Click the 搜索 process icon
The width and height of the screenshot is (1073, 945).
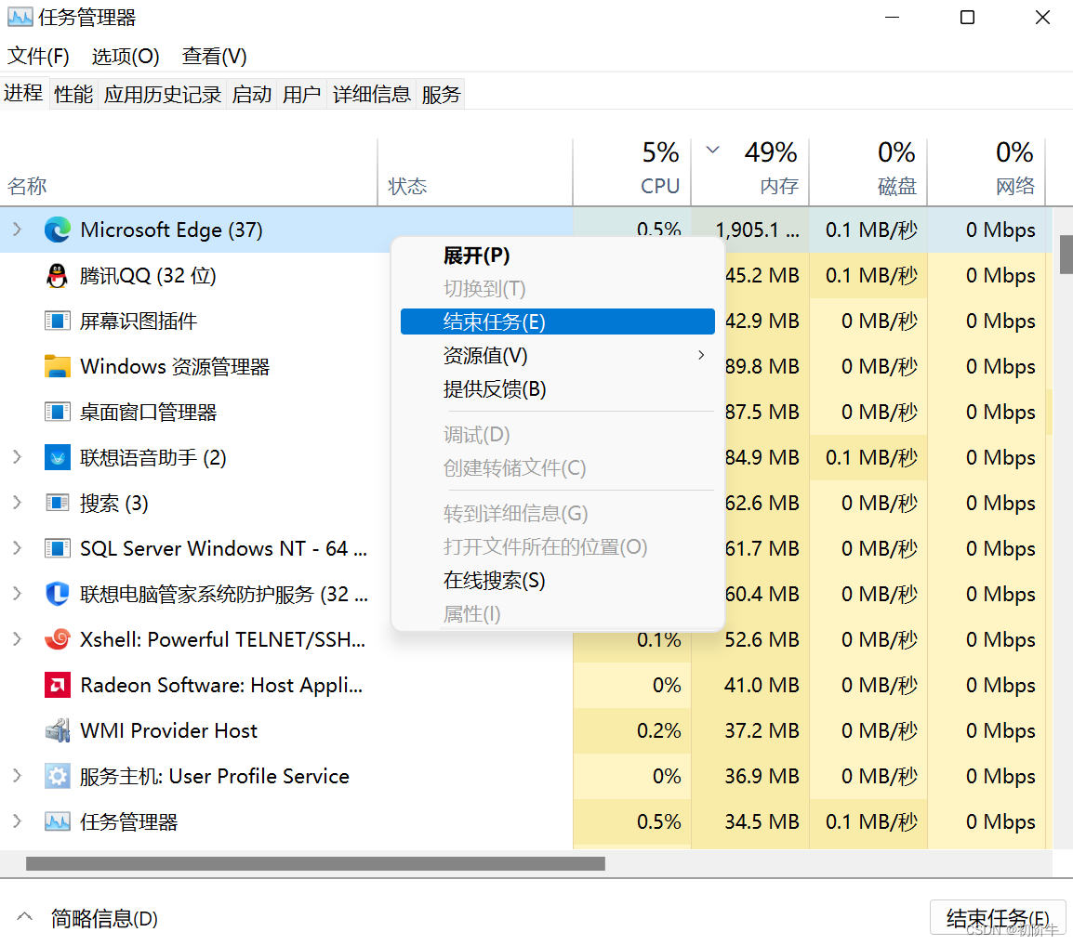[58, 504]
